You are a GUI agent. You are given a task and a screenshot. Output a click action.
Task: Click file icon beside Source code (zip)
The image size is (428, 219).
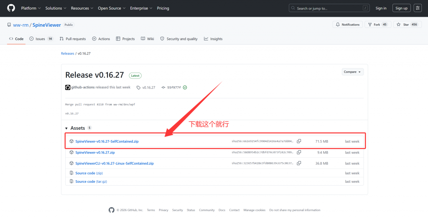tap(71, 173)
